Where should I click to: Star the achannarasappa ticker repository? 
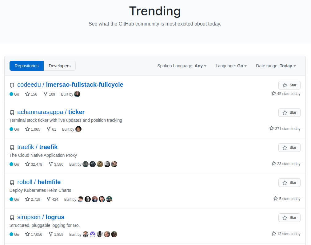click(289, 113)
